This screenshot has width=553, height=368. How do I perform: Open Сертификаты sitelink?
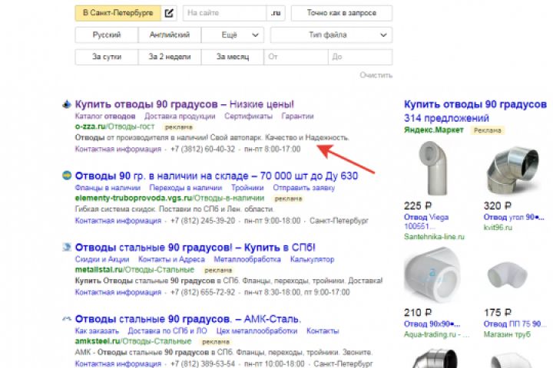point(248,117)
